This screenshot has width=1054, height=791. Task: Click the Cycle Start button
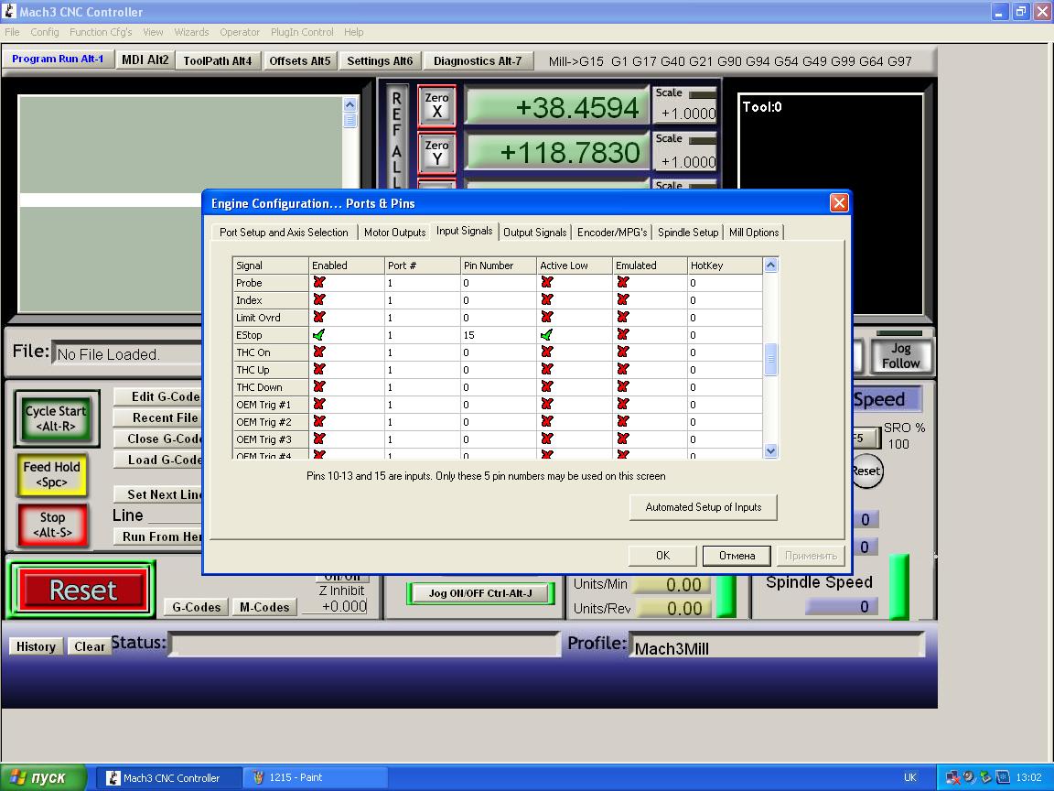click(x=57, y=418)
